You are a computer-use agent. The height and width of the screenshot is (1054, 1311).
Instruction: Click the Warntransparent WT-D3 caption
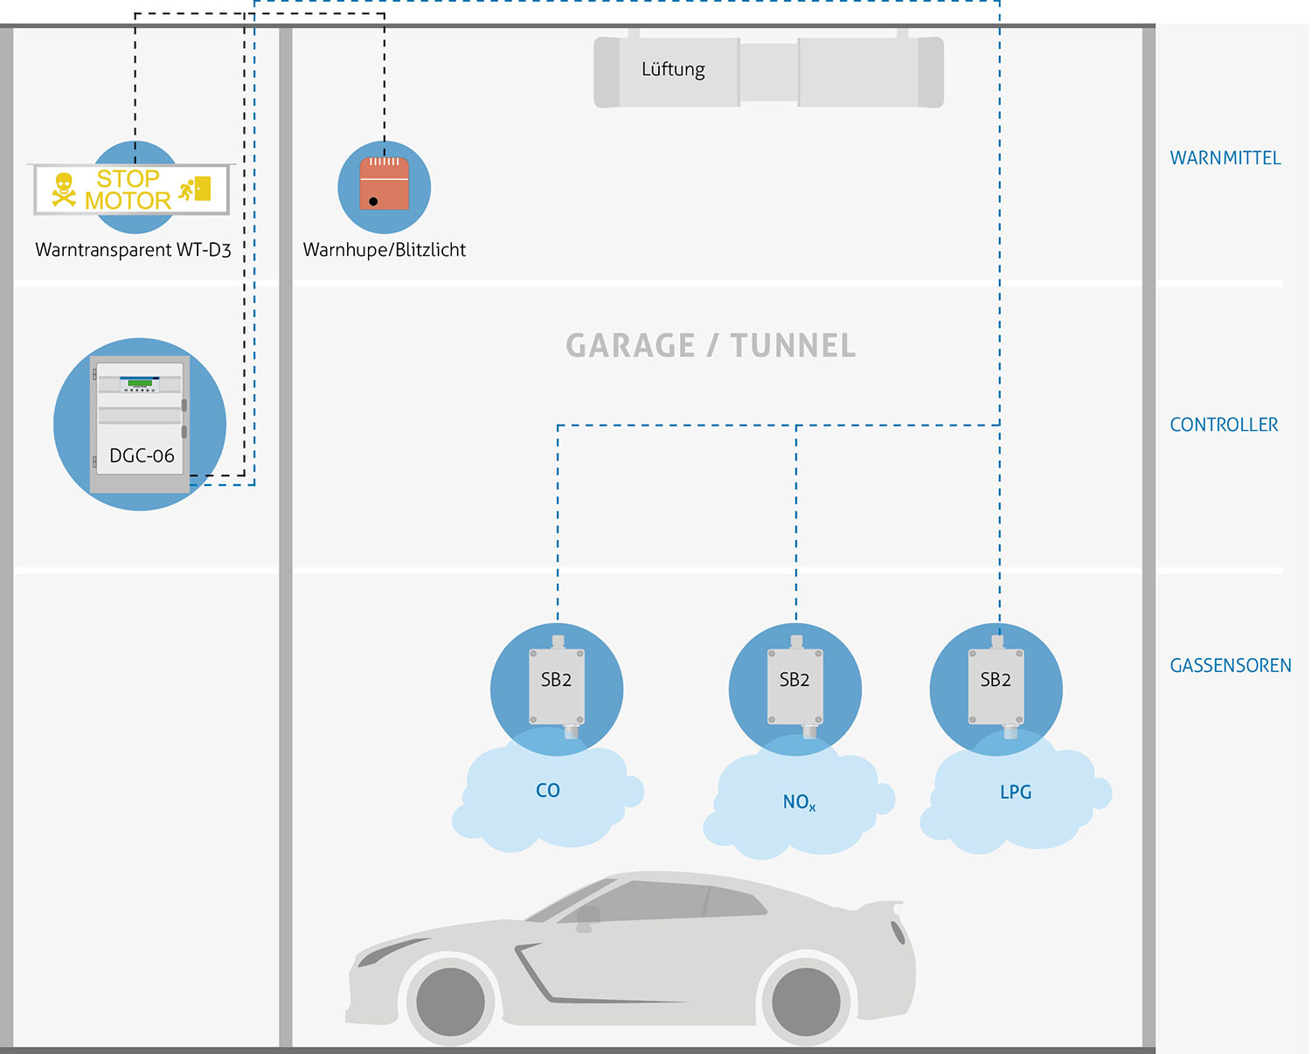click(133, 250)
